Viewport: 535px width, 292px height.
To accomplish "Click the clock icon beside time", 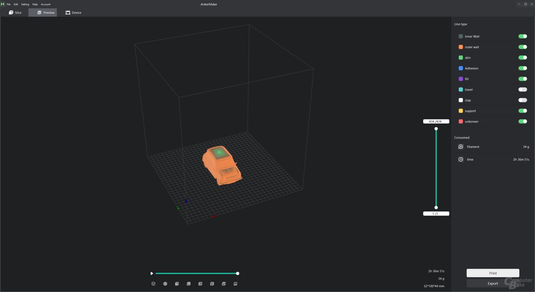I will [x=461, y=159].
